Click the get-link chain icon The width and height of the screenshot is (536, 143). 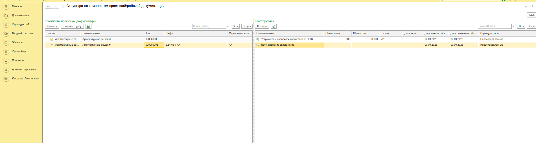tap(526, 6)
